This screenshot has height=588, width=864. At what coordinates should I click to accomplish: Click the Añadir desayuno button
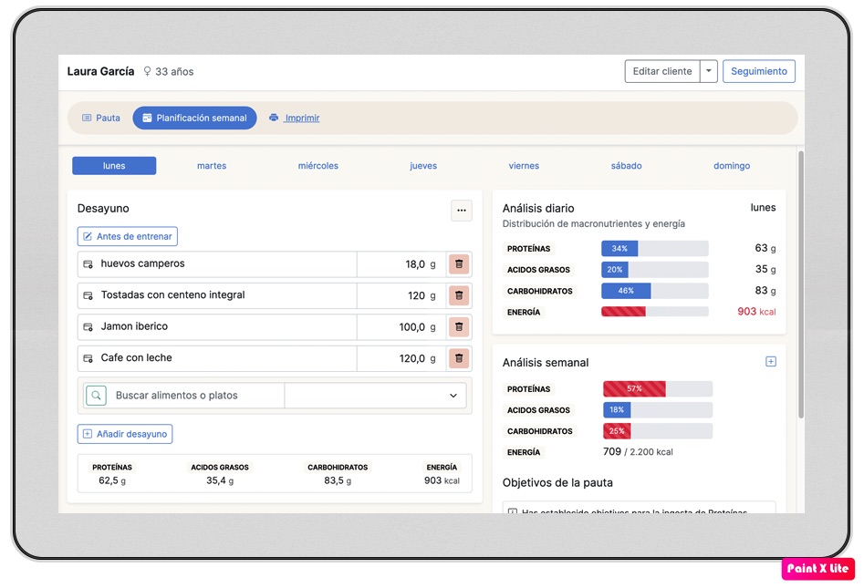pyautogui.click(x=125, y=434)
